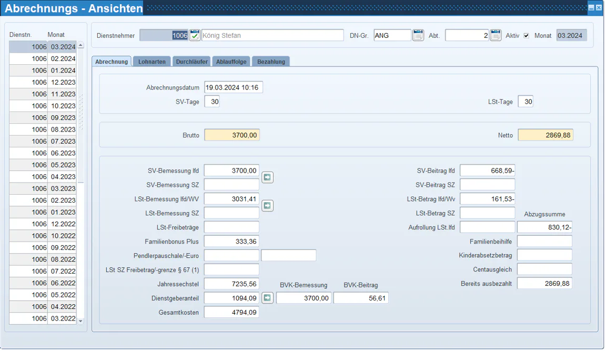The height and width of the screenshot is (351, 605).
Task: Open the Abt. lookup list icon
Action: click(x=496, y=36)
